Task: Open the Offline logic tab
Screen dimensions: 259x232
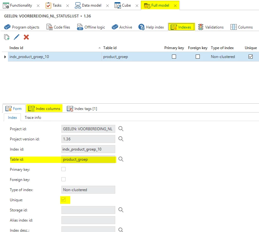Action: (91, 27)
